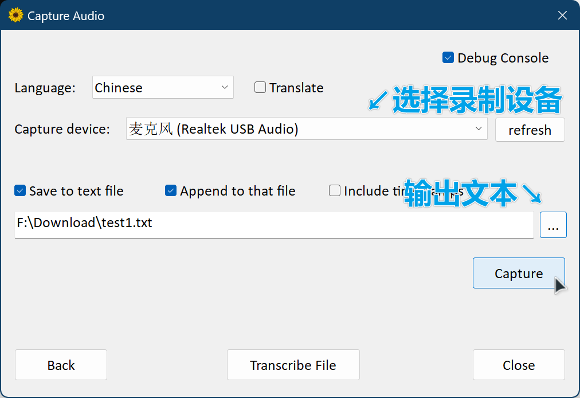Start recording with the Capture button
Image resolution: width=580 pixels, height=398 pixels.
(x=518, y=274)
